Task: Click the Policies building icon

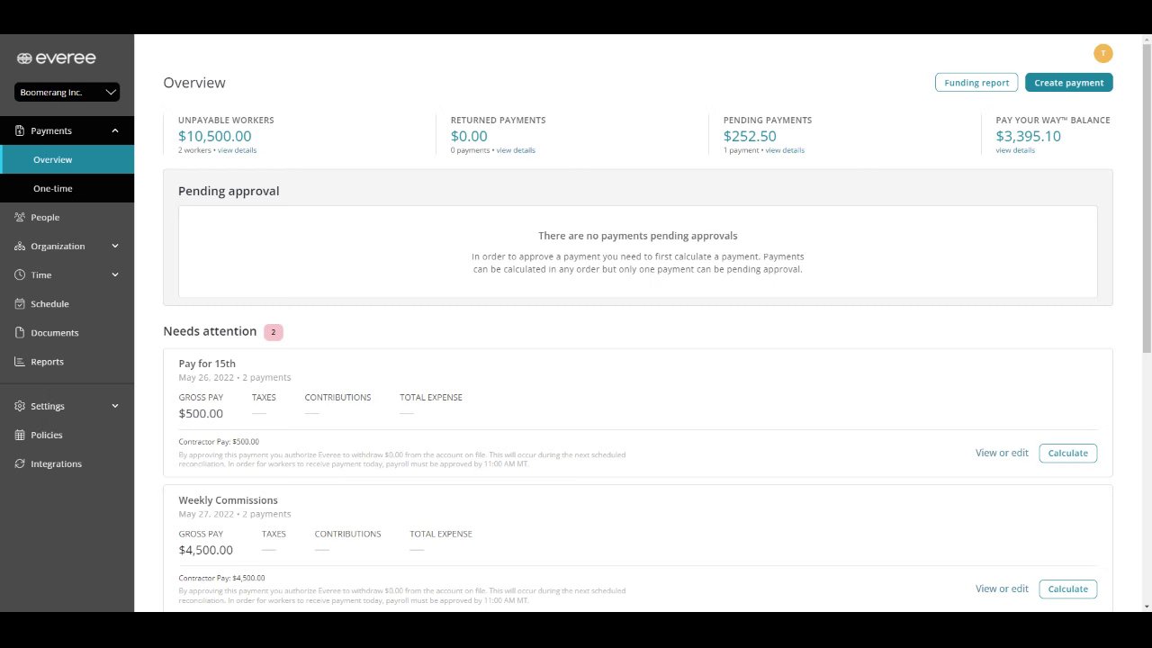Action: 20,435
